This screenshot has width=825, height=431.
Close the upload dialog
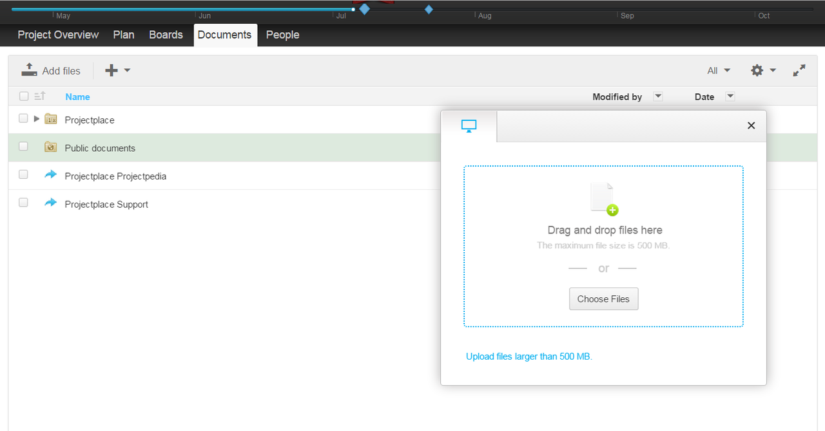751,125
